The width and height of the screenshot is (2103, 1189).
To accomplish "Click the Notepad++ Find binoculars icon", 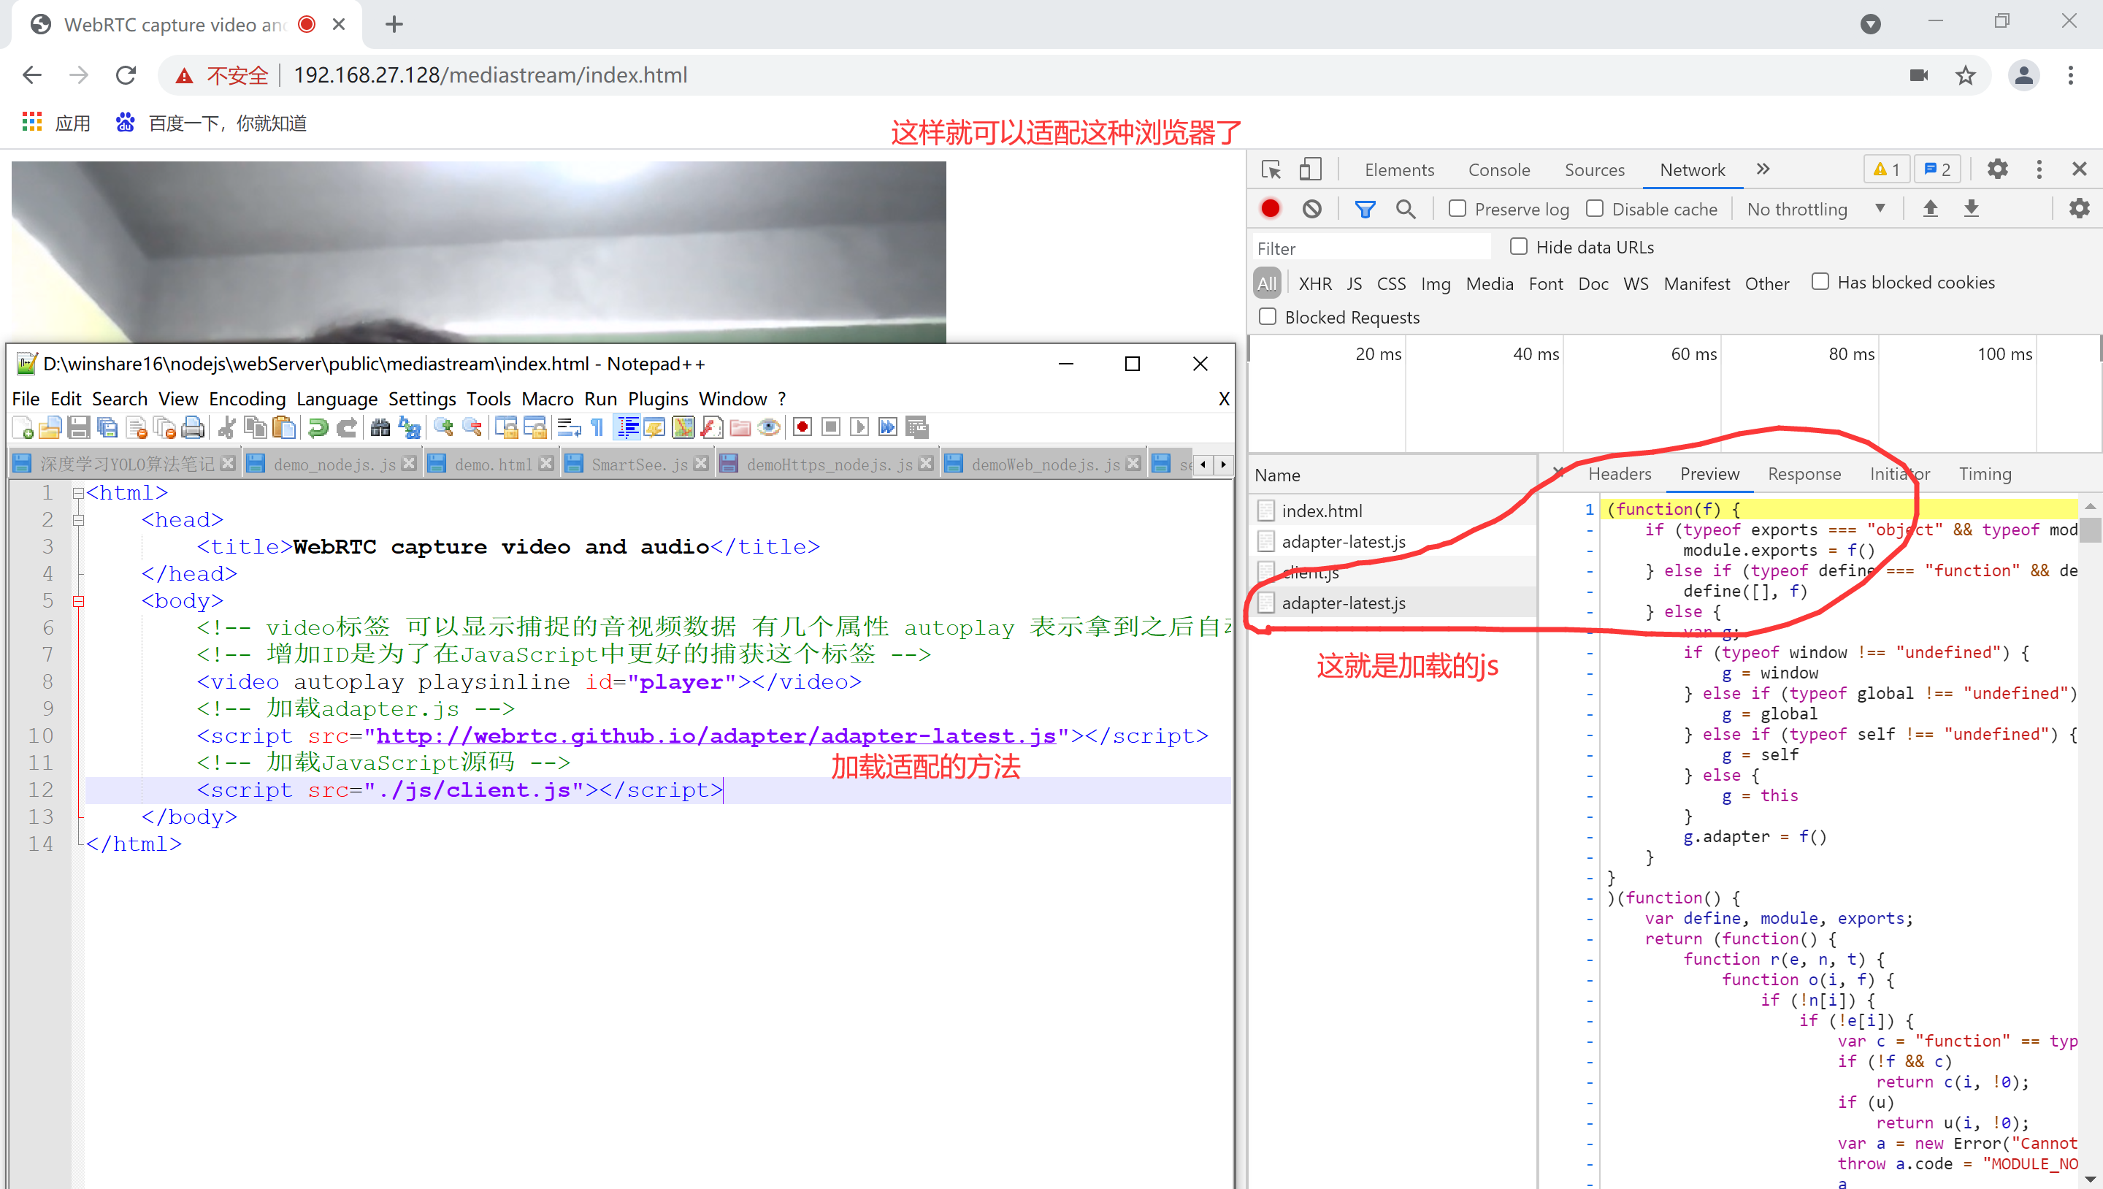I will click(x=380, y=427).
